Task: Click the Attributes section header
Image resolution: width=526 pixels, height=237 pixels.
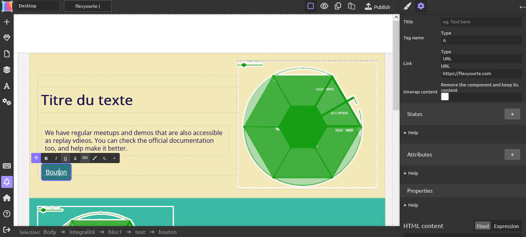Action: click(463, 154)
